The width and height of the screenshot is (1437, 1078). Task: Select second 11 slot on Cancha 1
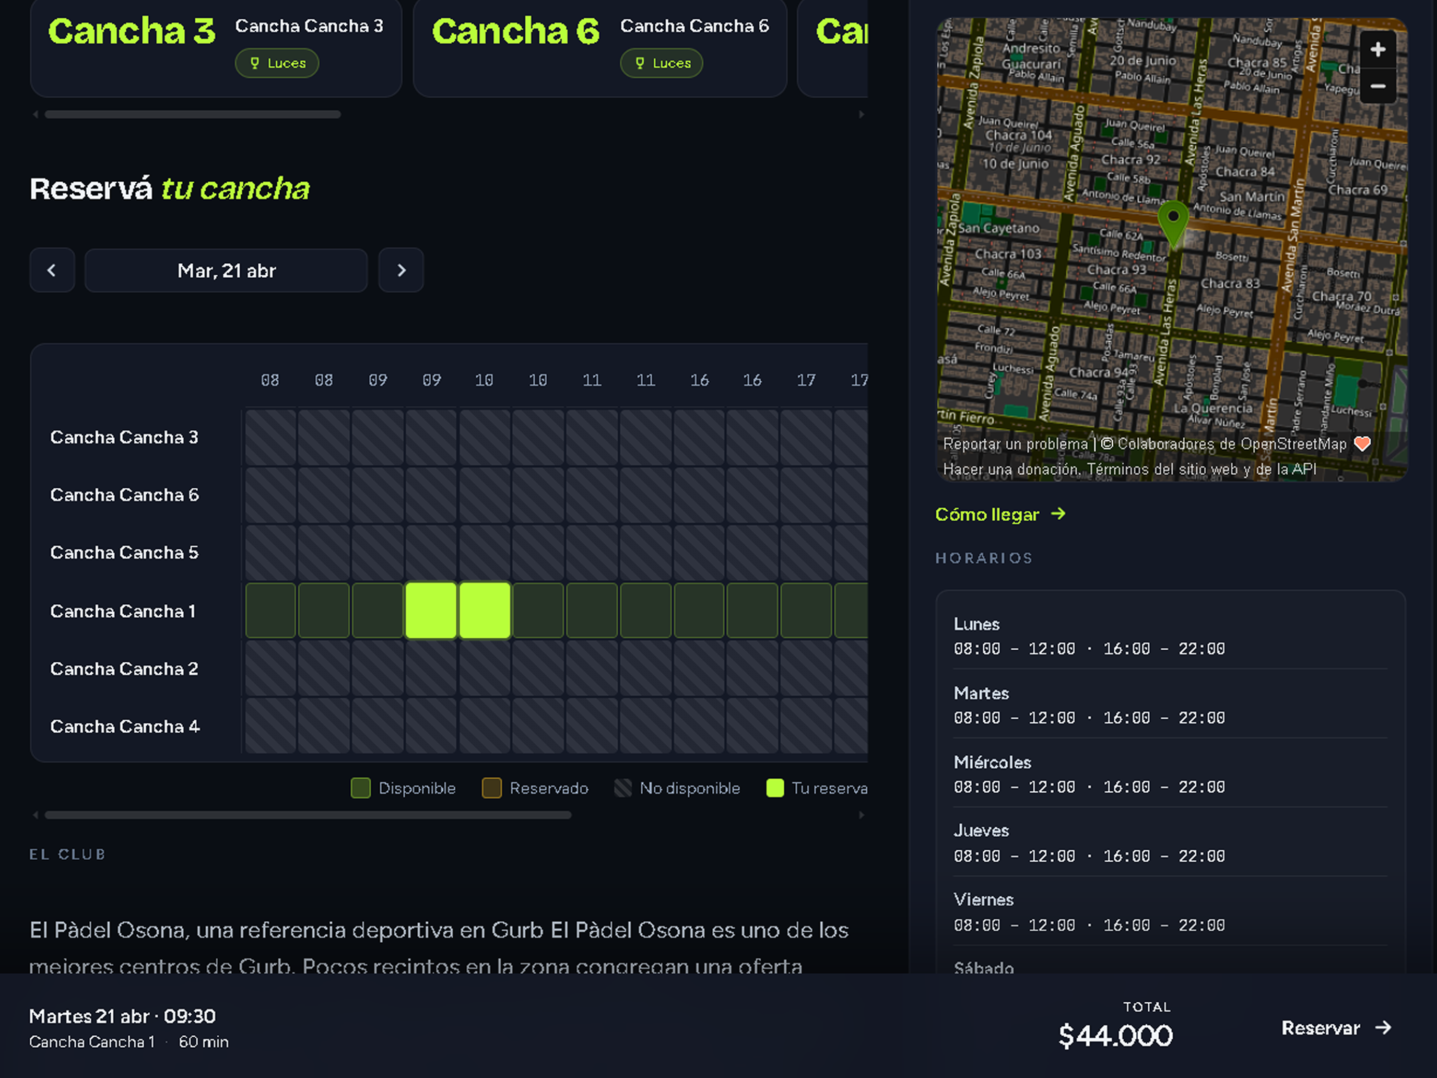(x=646, y=611)
